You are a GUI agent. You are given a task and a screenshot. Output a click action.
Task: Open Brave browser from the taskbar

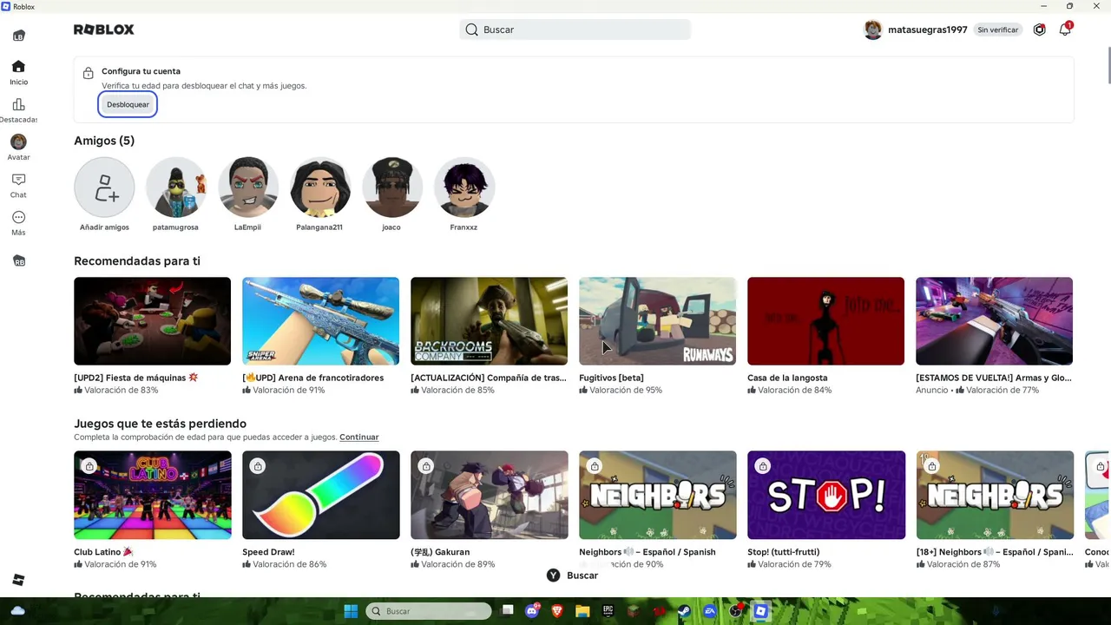[x=557, y=611]
